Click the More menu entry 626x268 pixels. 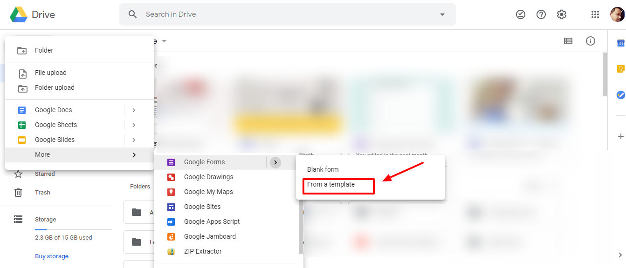[x=80, y=154]
